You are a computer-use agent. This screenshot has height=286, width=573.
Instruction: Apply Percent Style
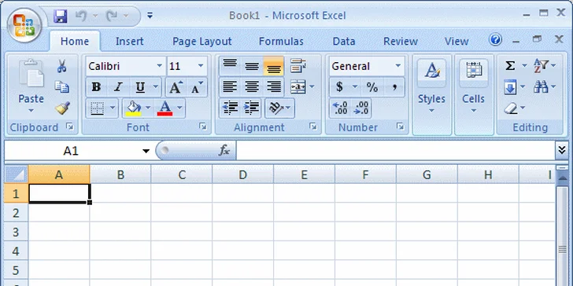(372, 87)
